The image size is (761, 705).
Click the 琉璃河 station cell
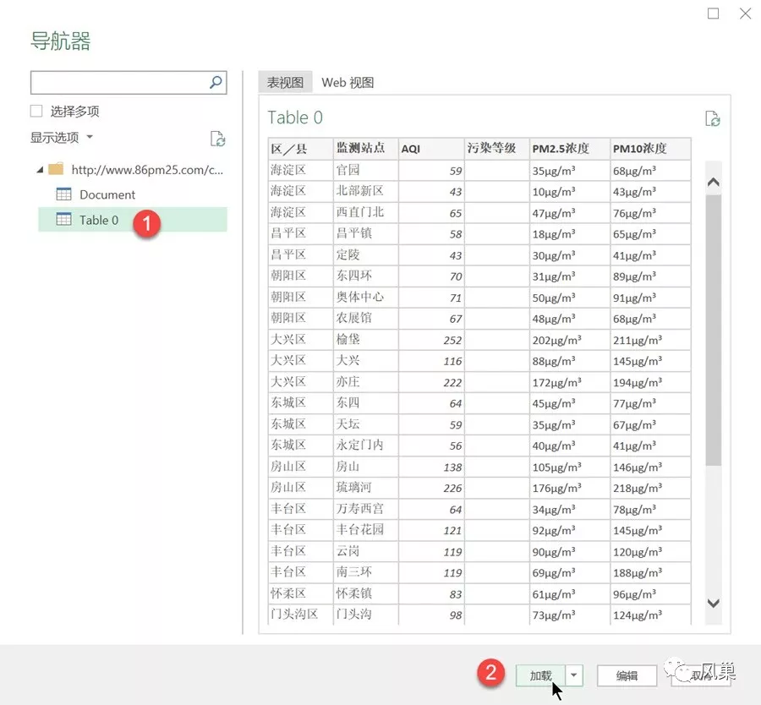click(365, 488)
